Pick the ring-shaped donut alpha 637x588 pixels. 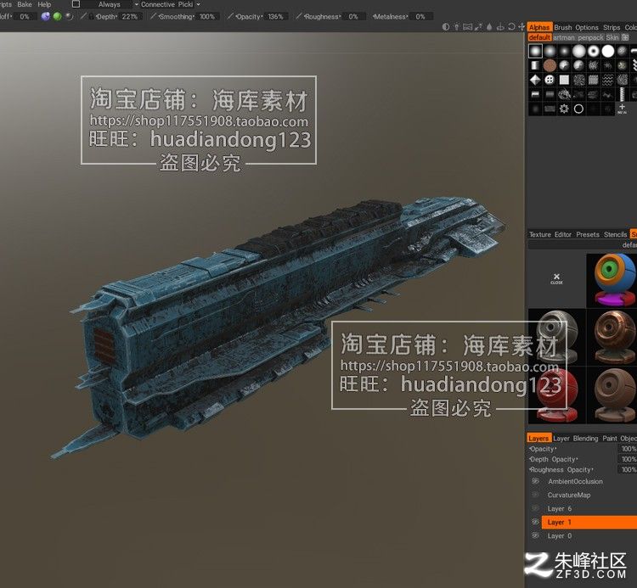pos(594,51)
